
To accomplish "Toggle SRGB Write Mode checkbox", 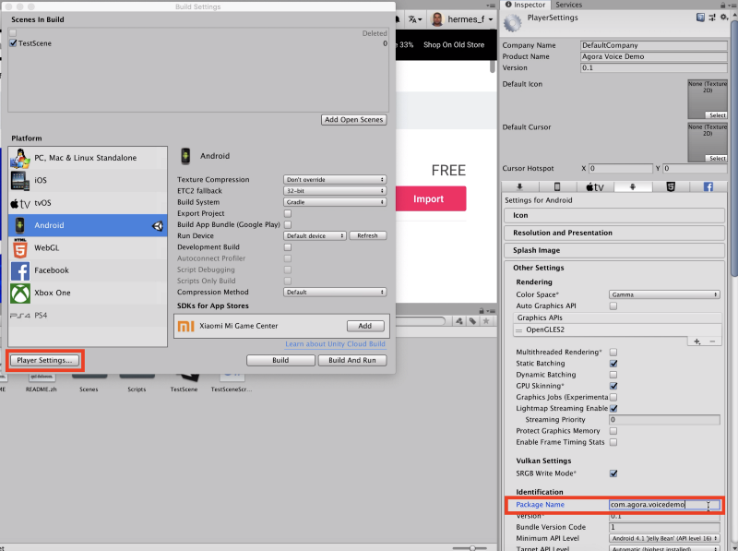I will 613,473.
